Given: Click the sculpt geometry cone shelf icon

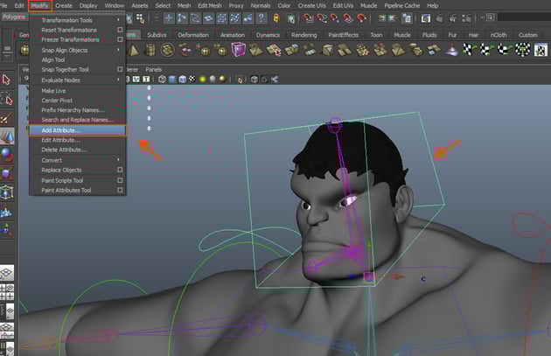Looking at the screenshot, I should click(x=451, y=50).
